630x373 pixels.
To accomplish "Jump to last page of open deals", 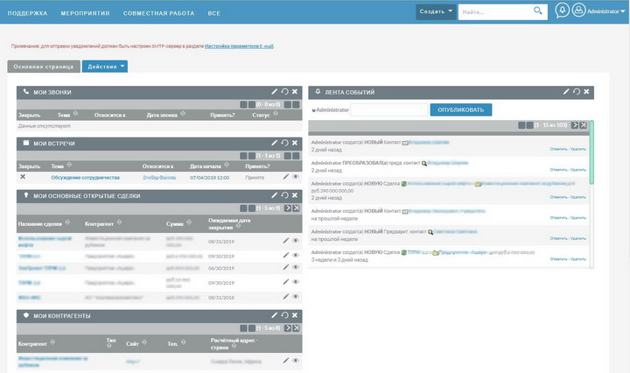I will click(296, 208).
